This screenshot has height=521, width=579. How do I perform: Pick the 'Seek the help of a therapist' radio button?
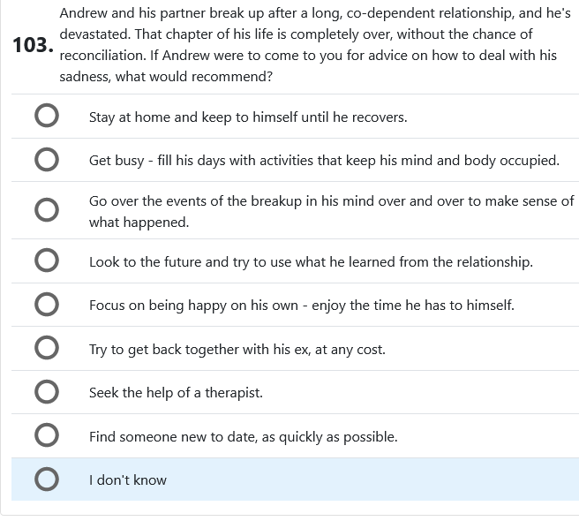coord(47,392)
